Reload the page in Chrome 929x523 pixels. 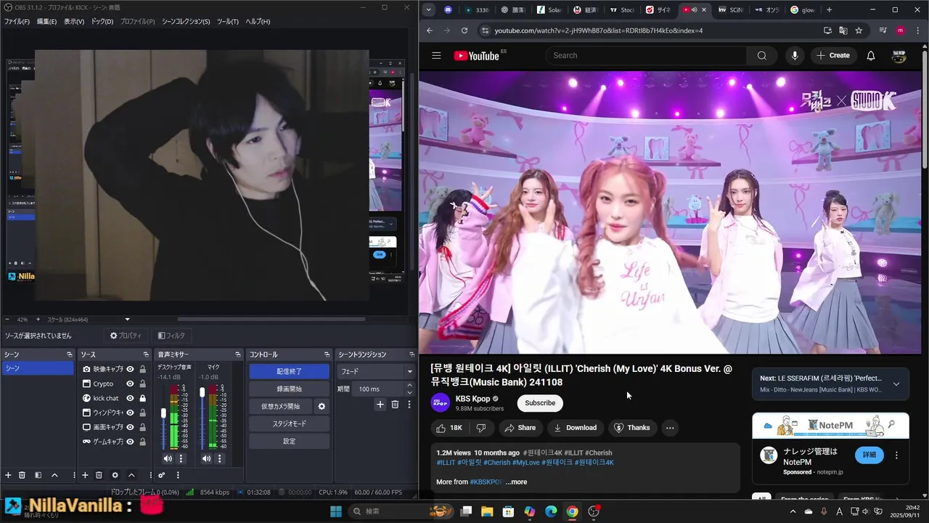464,31
